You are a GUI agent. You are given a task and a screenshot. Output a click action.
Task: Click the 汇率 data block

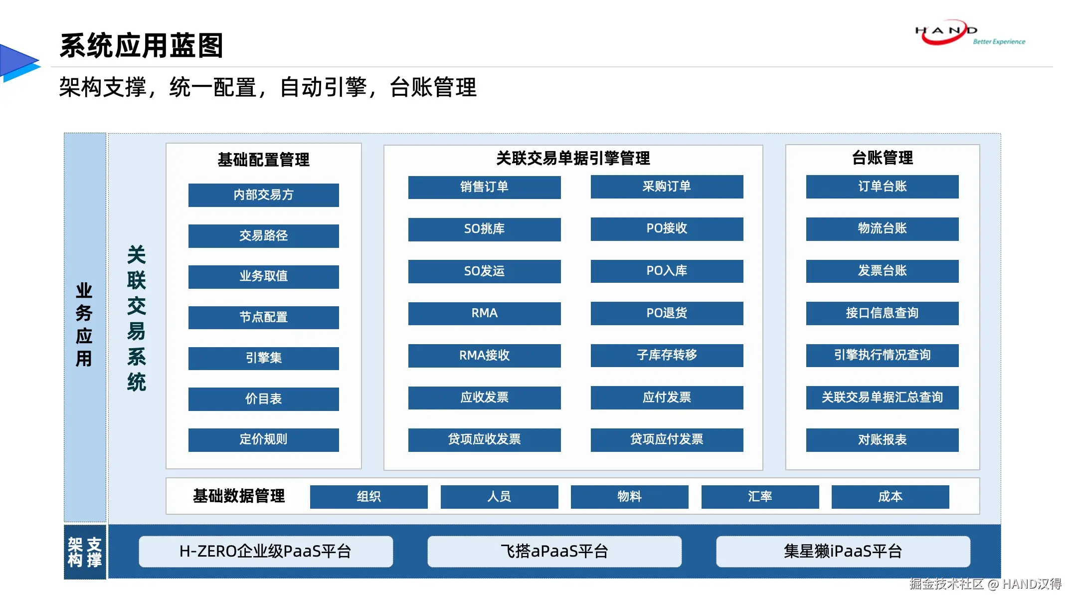coord(760,497)
